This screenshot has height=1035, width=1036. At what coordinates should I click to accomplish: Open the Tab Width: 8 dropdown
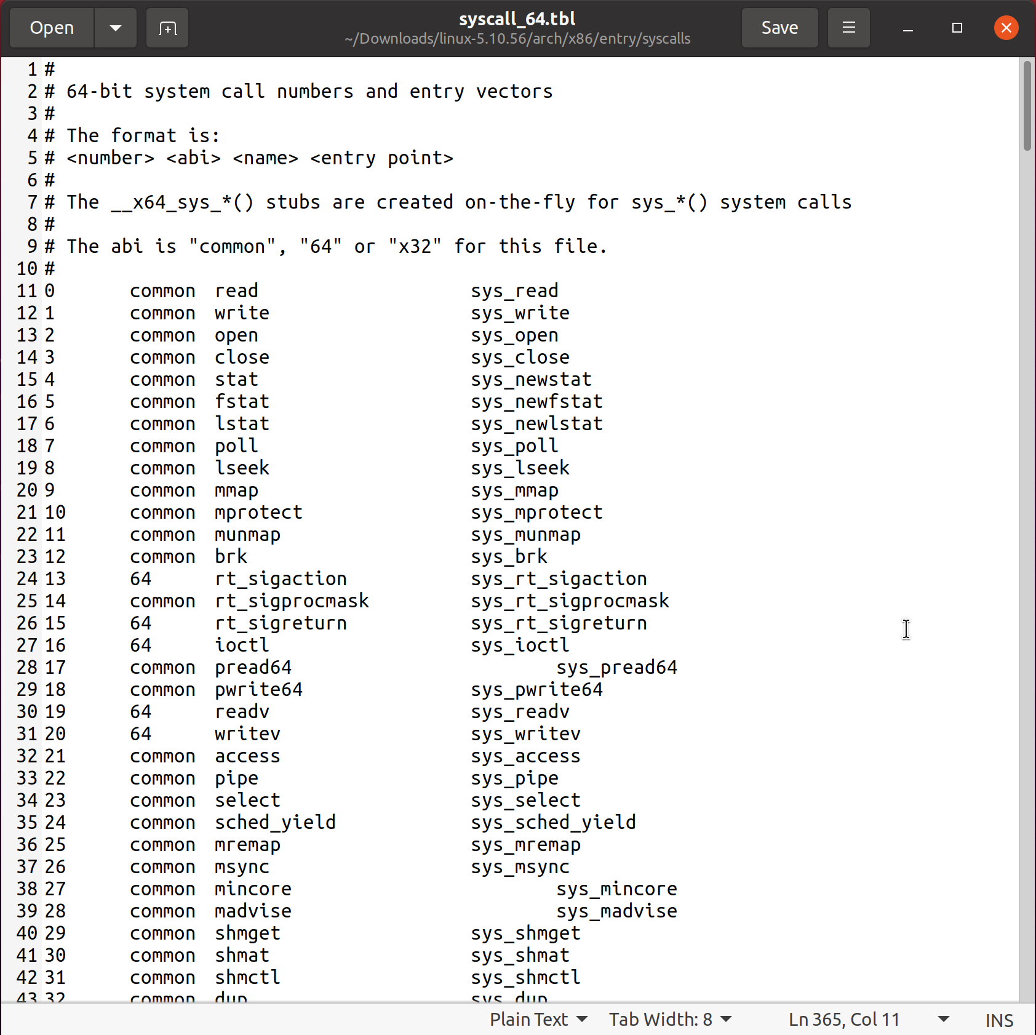pos(670,1019)
